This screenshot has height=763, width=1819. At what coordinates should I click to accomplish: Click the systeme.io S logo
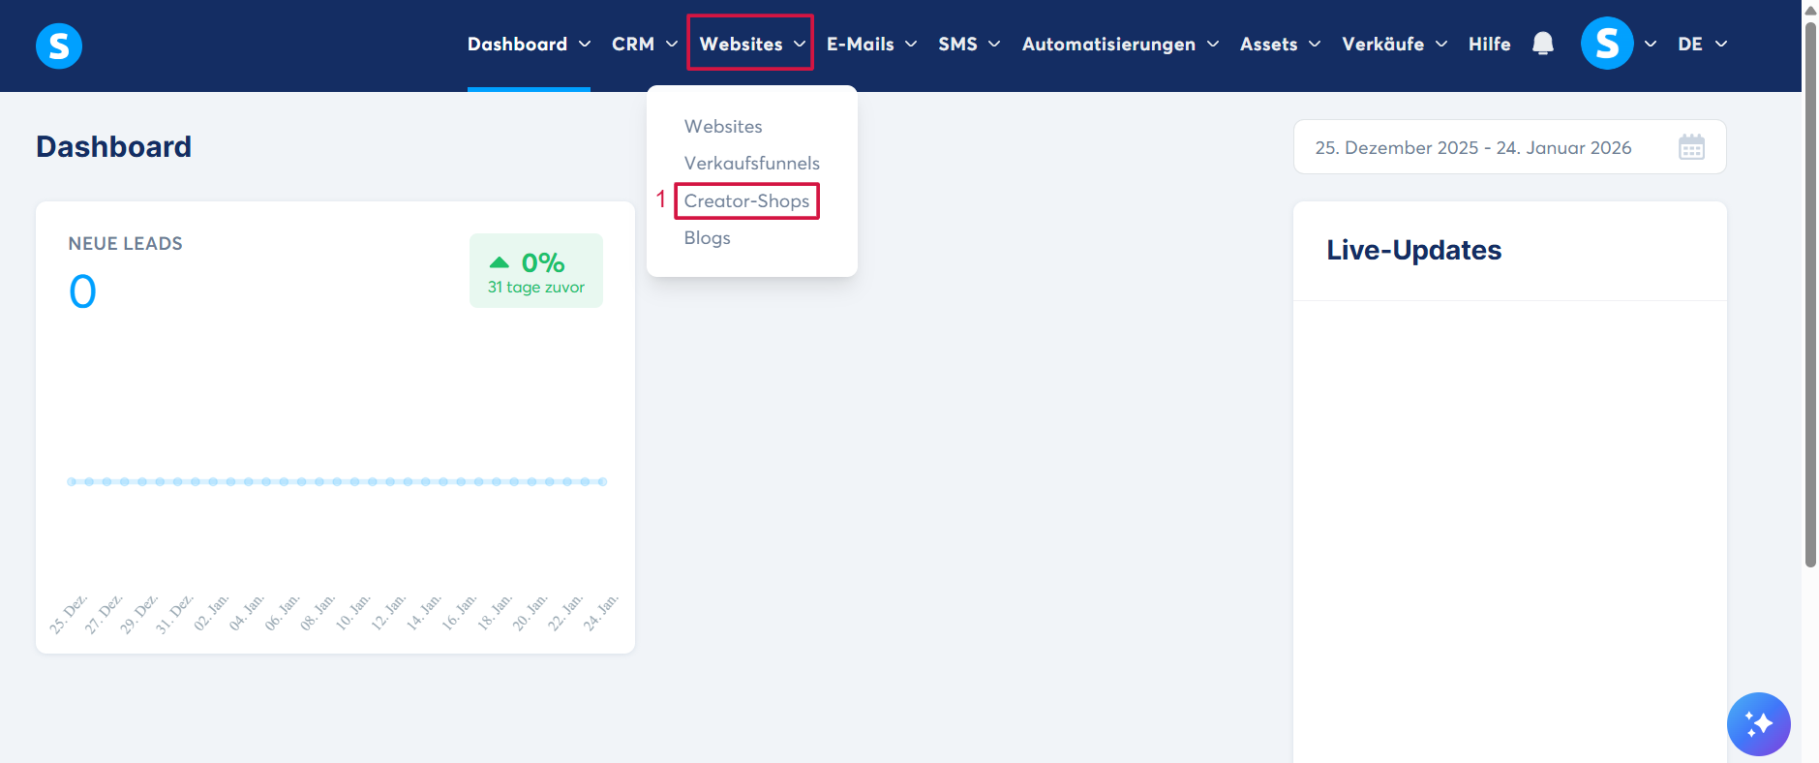pos(59,46)
